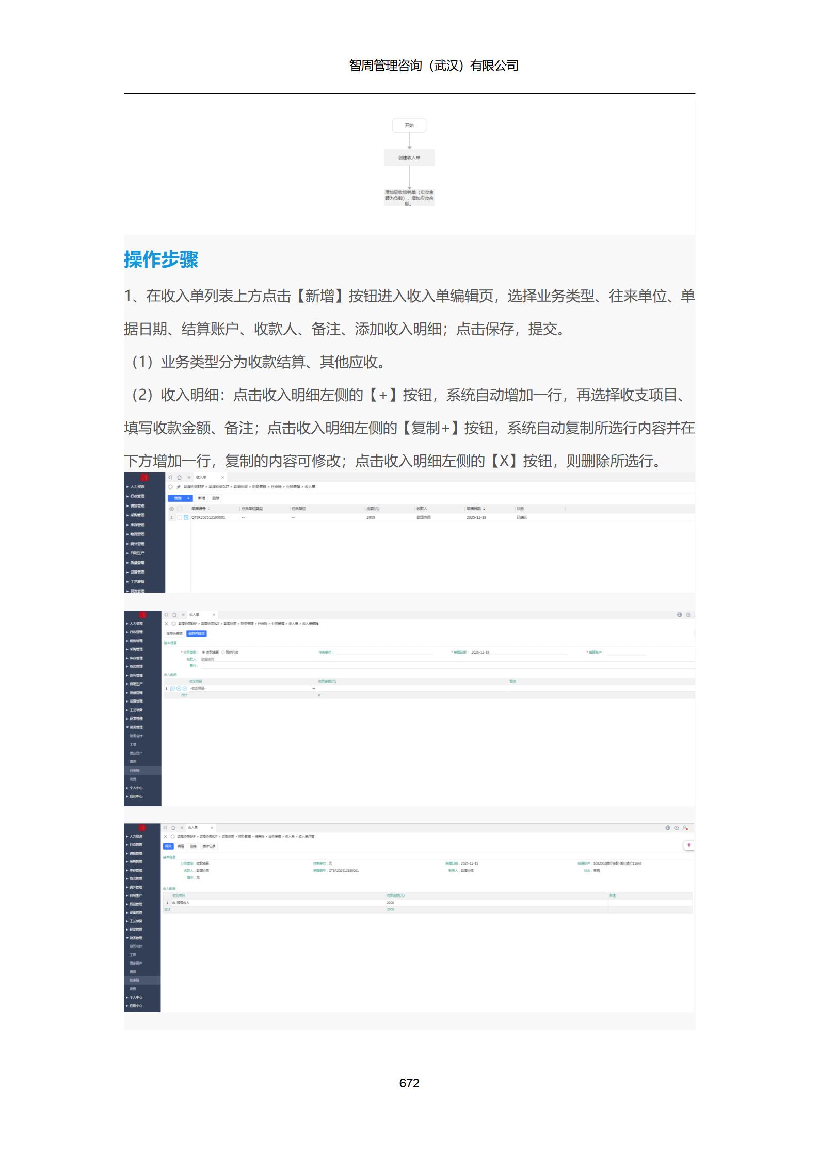Click the circled-X delete-row icon in the 收入明细 edit row

click(x=185, y=688)
